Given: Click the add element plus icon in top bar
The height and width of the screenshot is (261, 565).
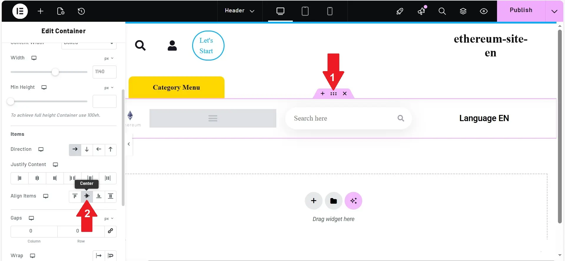Looking at the screenshot, I should point(41,11).
